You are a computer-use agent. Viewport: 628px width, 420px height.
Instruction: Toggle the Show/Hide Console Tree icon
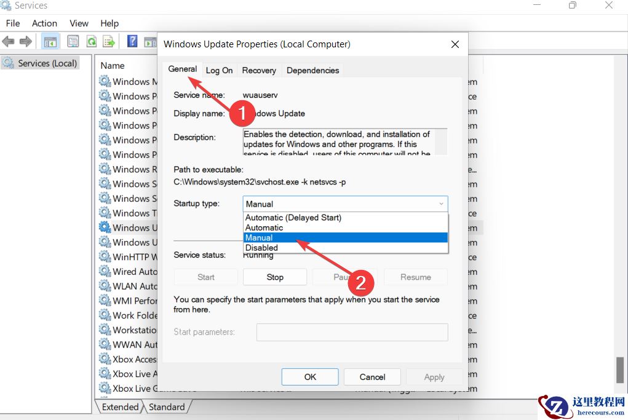[x=50, y=41]
